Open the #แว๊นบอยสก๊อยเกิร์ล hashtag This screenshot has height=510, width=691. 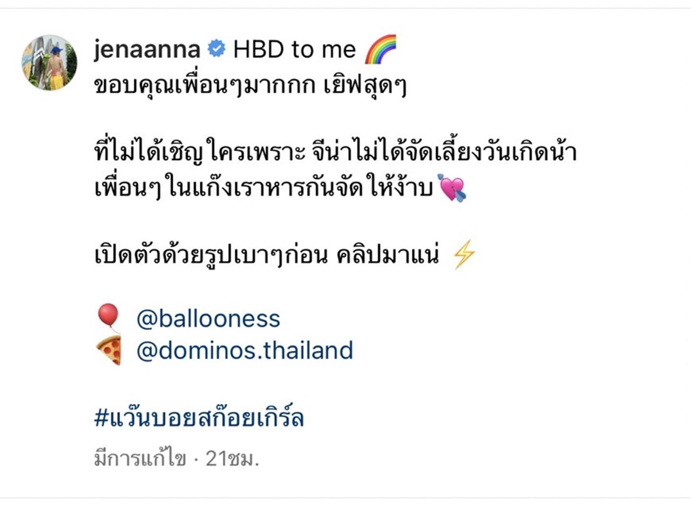(x=199, y=418)
